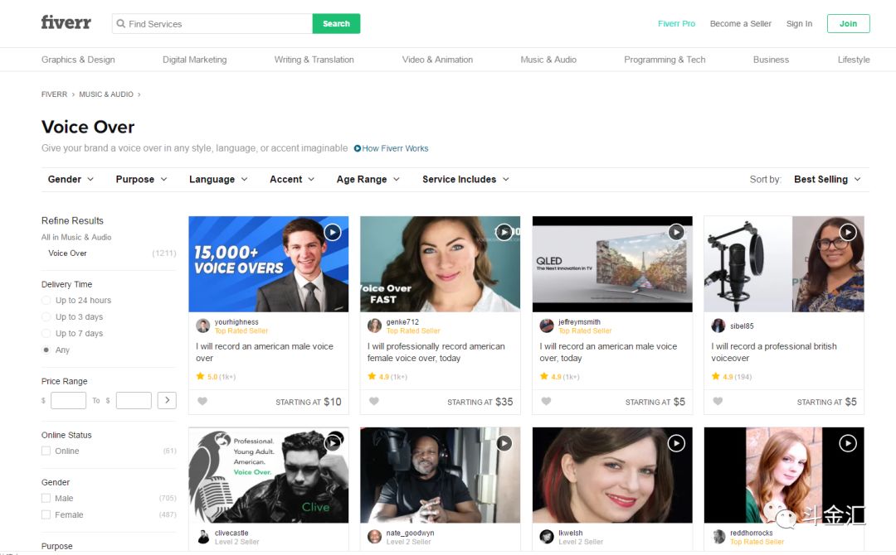Open yourhighness 15,000+ Voice Overs thumbnail
Viewport: 896px width, 555px height.
(269, 264)
